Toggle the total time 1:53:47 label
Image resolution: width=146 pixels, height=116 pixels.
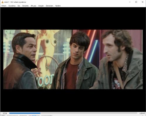click(142, 113)
